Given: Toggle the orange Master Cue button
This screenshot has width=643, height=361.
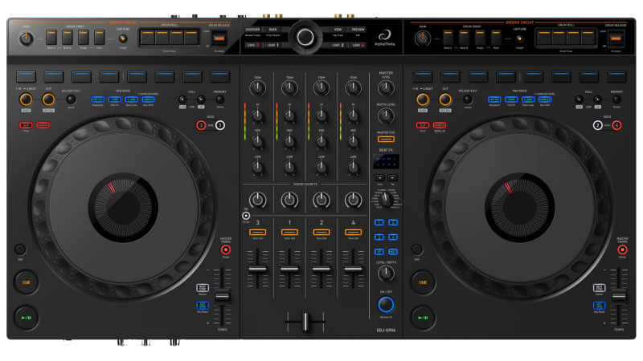Looking at the screenshot, I should (386, 140).
